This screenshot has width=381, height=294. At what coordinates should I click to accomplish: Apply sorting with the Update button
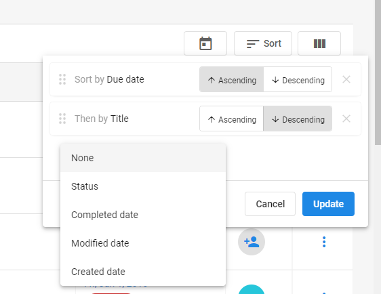pyautogui.click(x=328, y=204)
